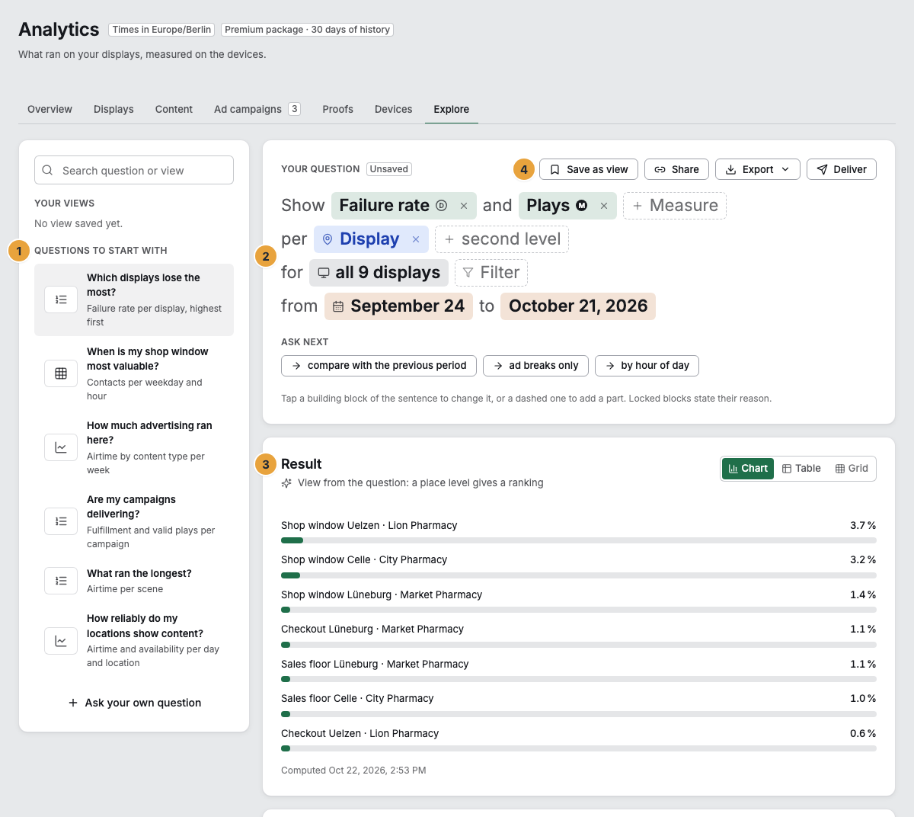Click the plus icon in the Measure block
The image size is (914, 817).
click(638, 206)
